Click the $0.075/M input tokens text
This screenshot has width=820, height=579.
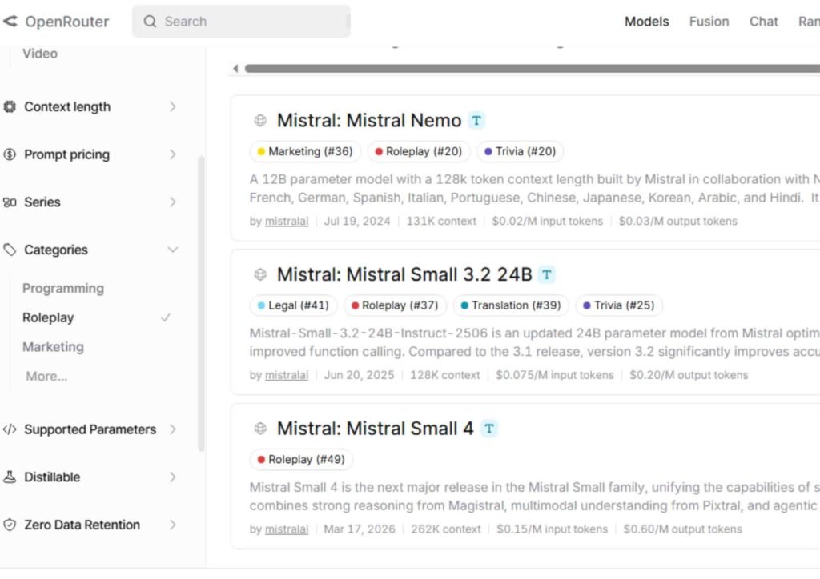(x=555, y=375)
